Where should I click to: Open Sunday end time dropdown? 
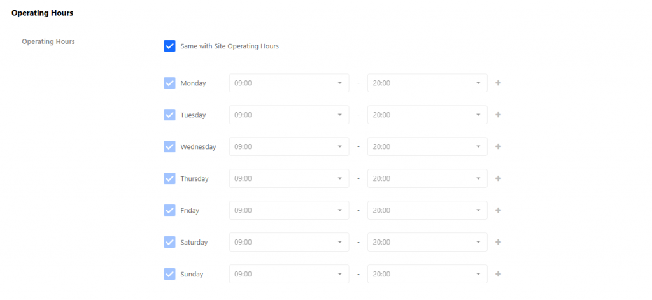point(427,274)
